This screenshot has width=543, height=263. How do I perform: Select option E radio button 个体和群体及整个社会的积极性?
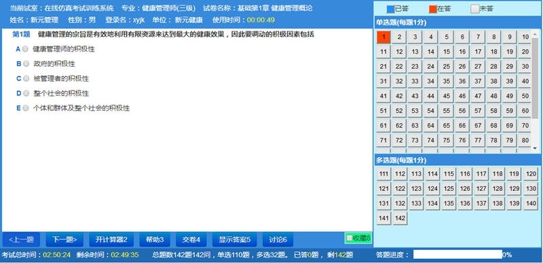[25, 108]
